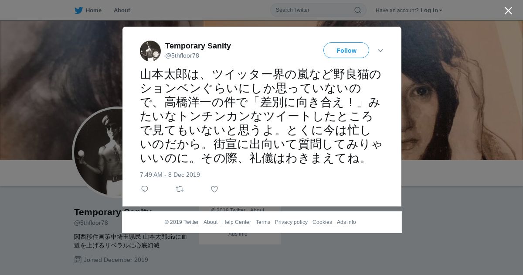
Task: Open the tweet timestamp 7:49 AM - 8 Dec 2019
Action: [x=170, y=175]
